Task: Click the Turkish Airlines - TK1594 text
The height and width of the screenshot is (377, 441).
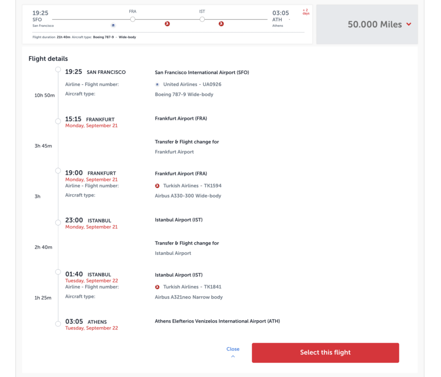Action: coord(193,186)
